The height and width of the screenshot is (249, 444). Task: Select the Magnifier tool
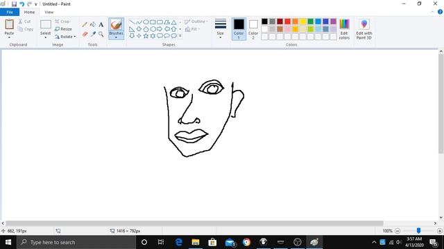(101, 34)
